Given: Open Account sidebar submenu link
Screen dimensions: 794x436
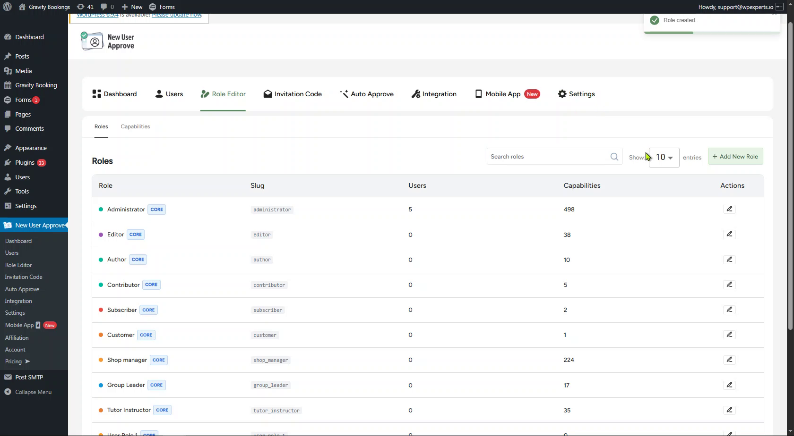Looking at the screenshot, I should pos(15,350).
